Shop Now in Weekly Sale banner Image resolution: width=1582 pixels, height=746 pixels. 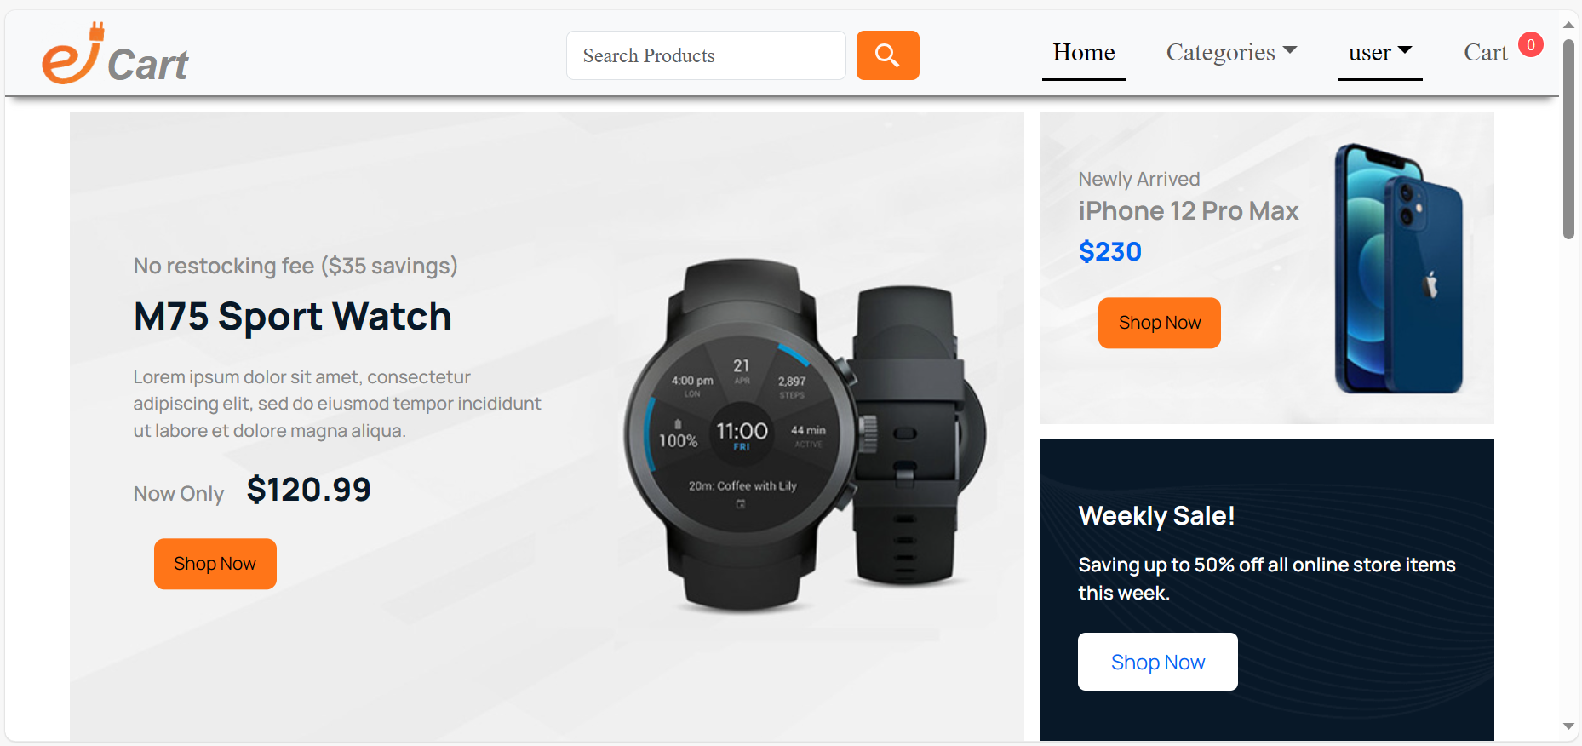tap(1158, 662)
